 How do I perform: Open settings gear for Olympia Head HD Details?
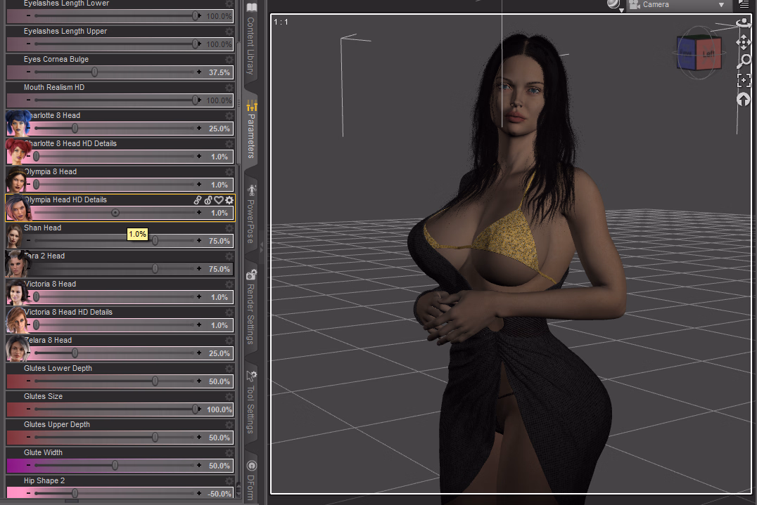[229, 200]
